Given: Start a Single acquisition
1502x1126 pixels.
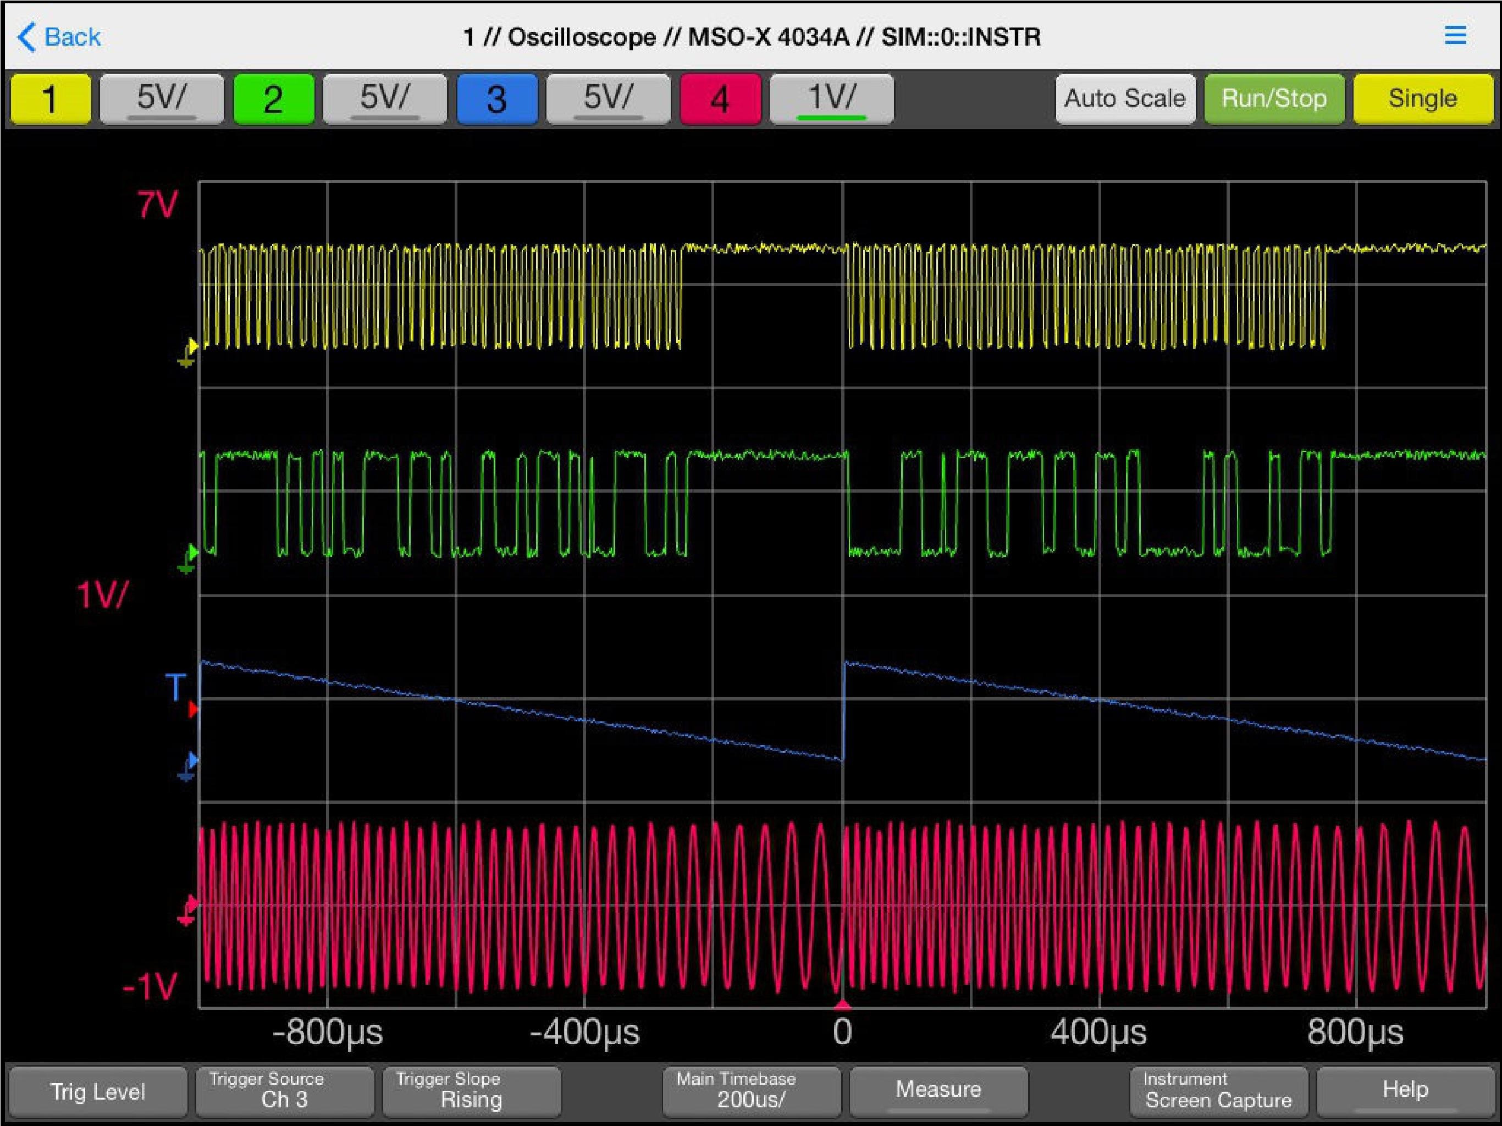Looking at the screenshot, I should pos(1422,99).
